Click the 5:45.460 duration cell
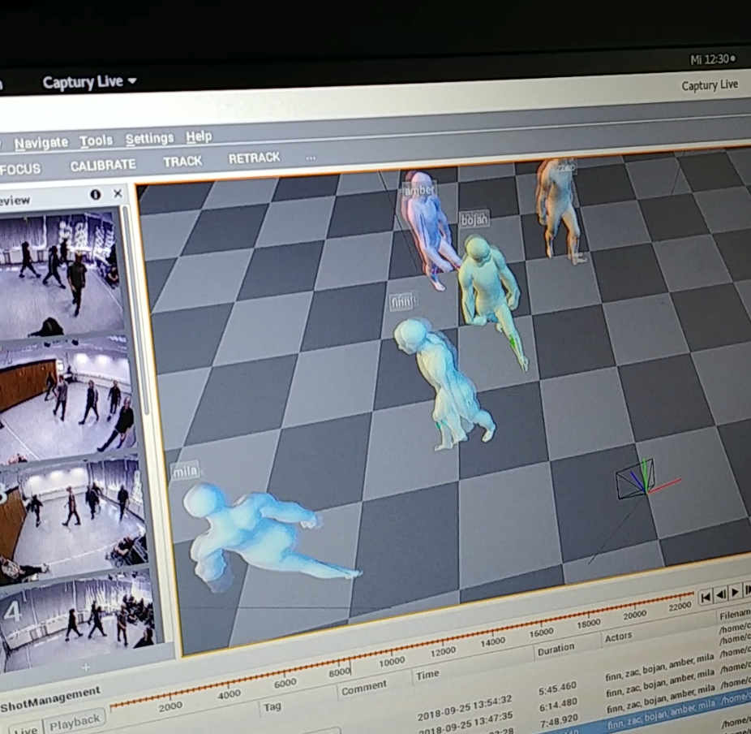Viewport: 751px width, 734px height. click(x=557, y=688)
